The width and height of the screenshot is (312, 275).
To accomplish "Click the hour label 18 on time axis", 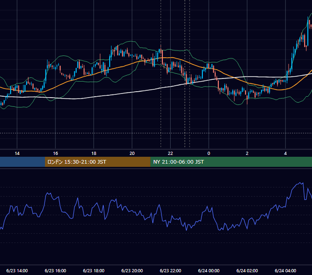I will 94,154.
